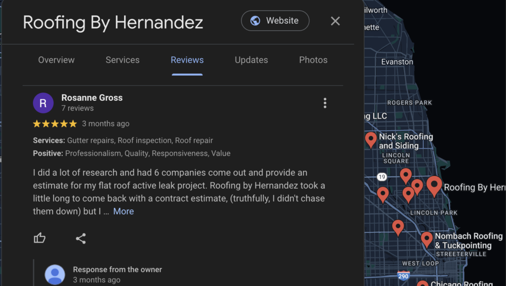Switch to the Overview tab

[56, 60]
